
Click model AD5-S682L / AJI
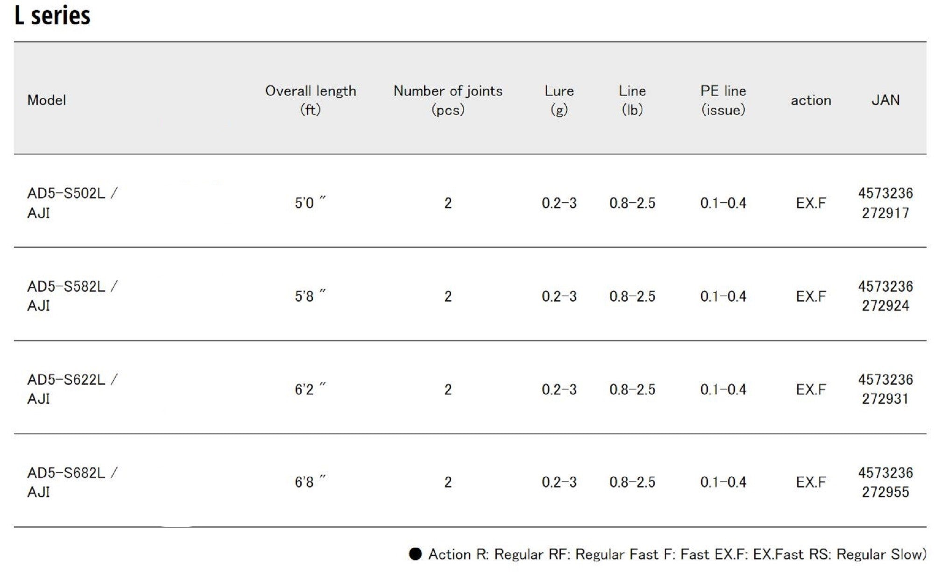click(72, 482)
